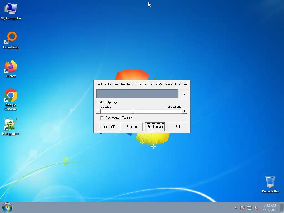Open the My Computer desktop icon
The width and height of the screenshot is (284, 213).
coord(11,12)
